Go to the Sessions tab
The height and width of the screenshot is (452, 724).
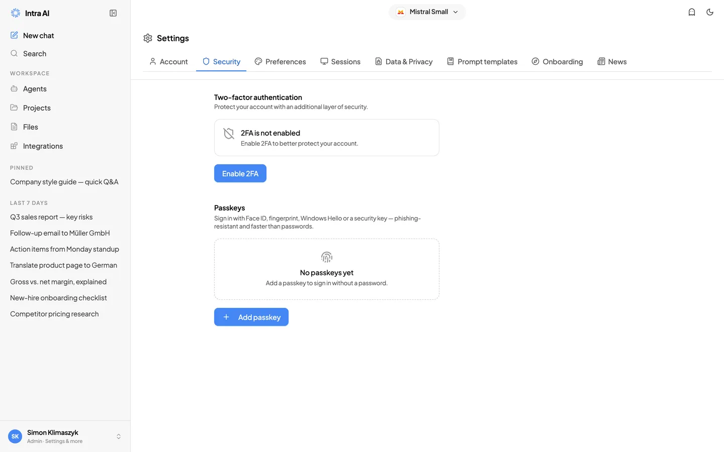tap(340, 62)
